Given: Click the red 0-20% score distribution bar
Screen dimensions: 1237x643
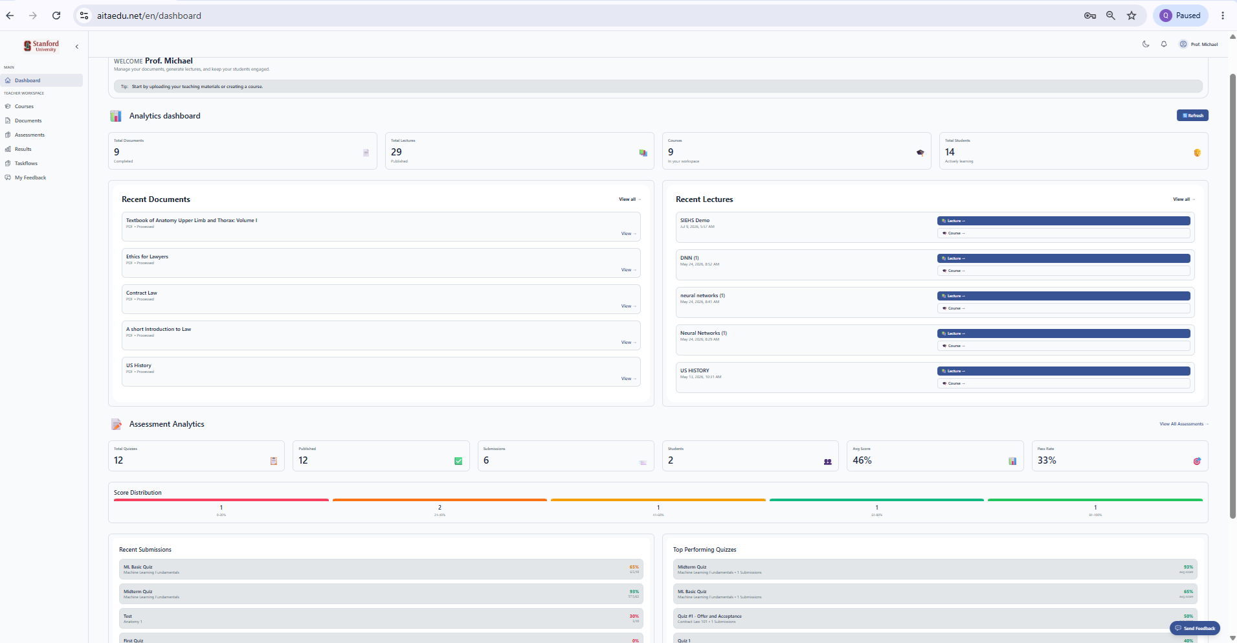Looking at the screenshot, I should click(x=221, y=500).
